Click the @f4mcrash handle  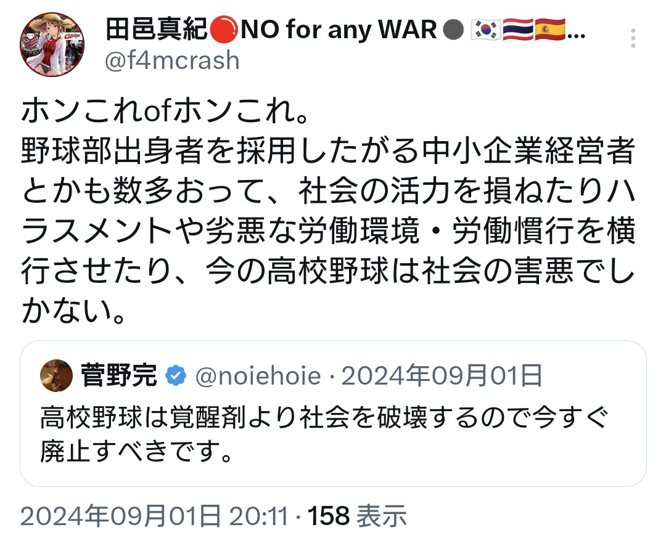173,60
